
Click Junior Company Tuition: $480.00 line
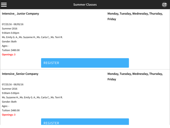click(11, 50)
